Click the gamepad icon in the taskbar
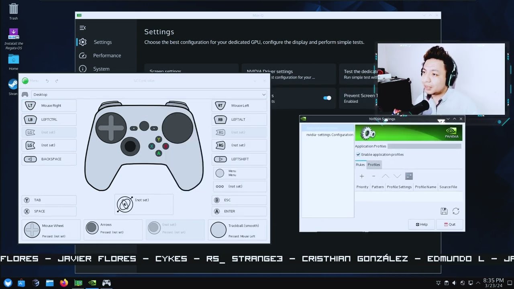The image size is (514, 289). (x=106, y=283)
